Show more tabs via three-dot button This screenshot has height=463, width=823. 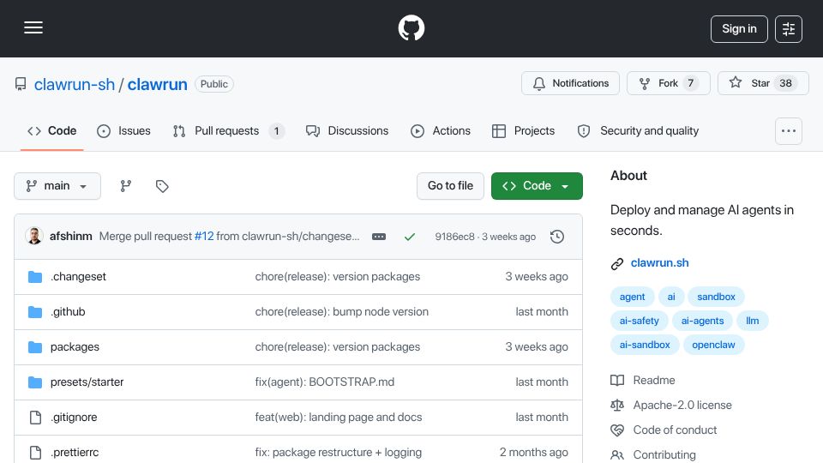[789, 131]
